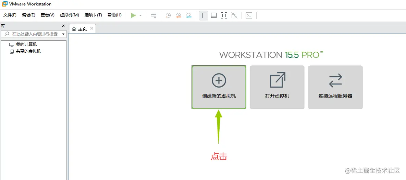Select the 主页 tab
The image size is (406, 180).
point(82,29)
